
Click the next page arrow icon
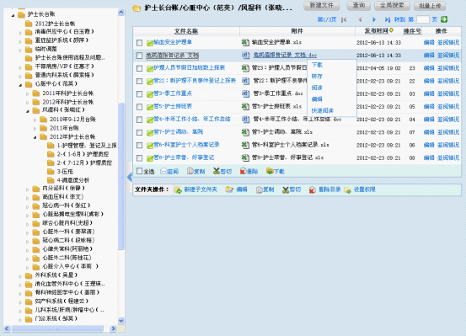click(373, 19)
